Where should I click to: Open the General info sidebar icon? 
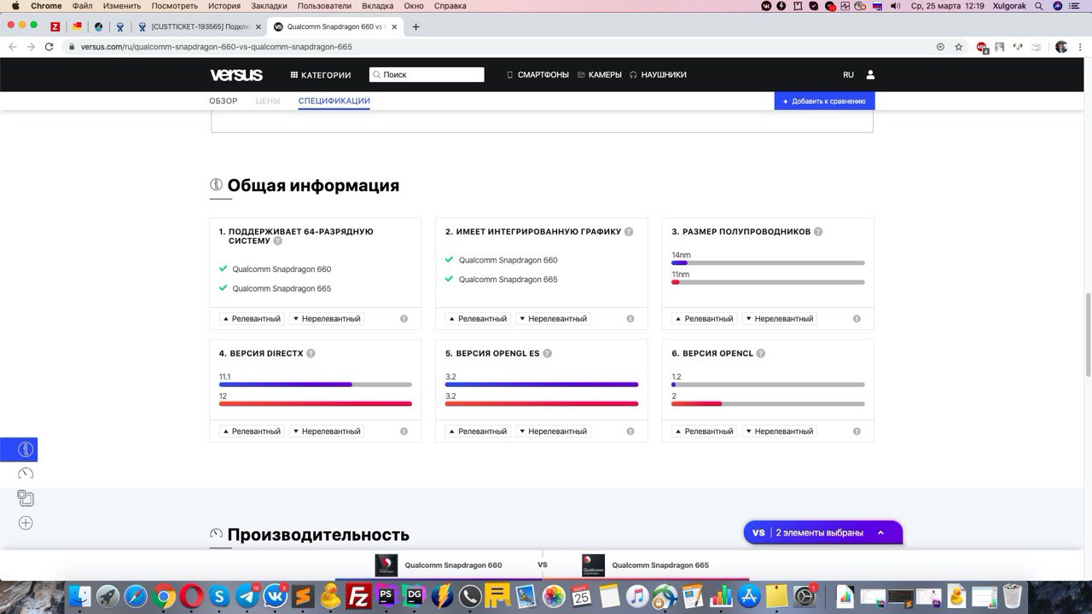pyautogui.click(x=26, y=449)
